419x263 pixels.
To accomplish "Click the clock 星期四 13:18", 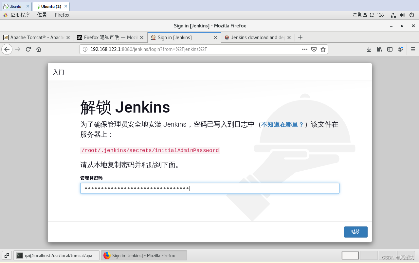I will 368,15.
